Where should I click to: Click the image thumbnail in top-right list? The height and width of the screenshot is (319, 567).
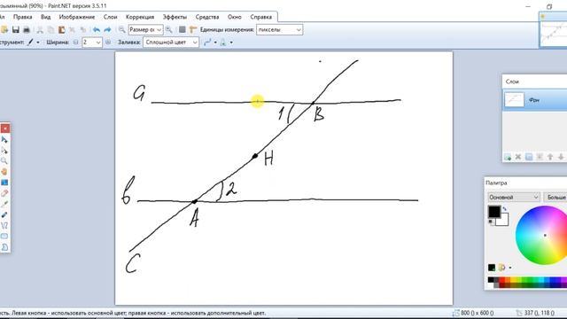click(x=553, y=34)
